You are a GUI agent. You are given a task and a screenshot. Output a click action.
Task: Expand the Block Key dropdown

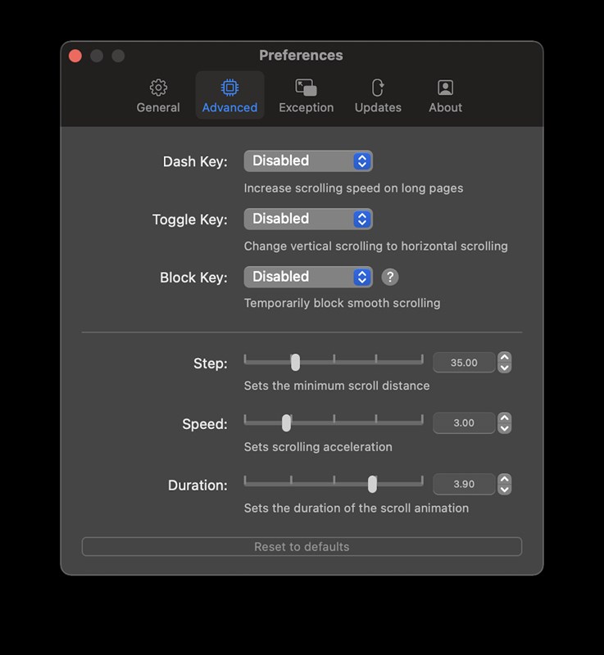tap(308, 278)
